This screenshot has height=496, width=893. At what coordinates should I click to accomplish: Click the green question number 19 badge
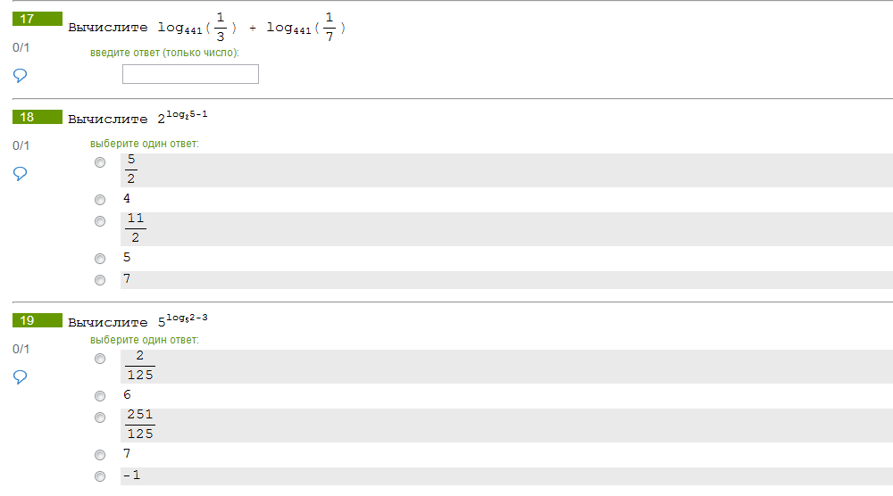click(x=38, y=320)
